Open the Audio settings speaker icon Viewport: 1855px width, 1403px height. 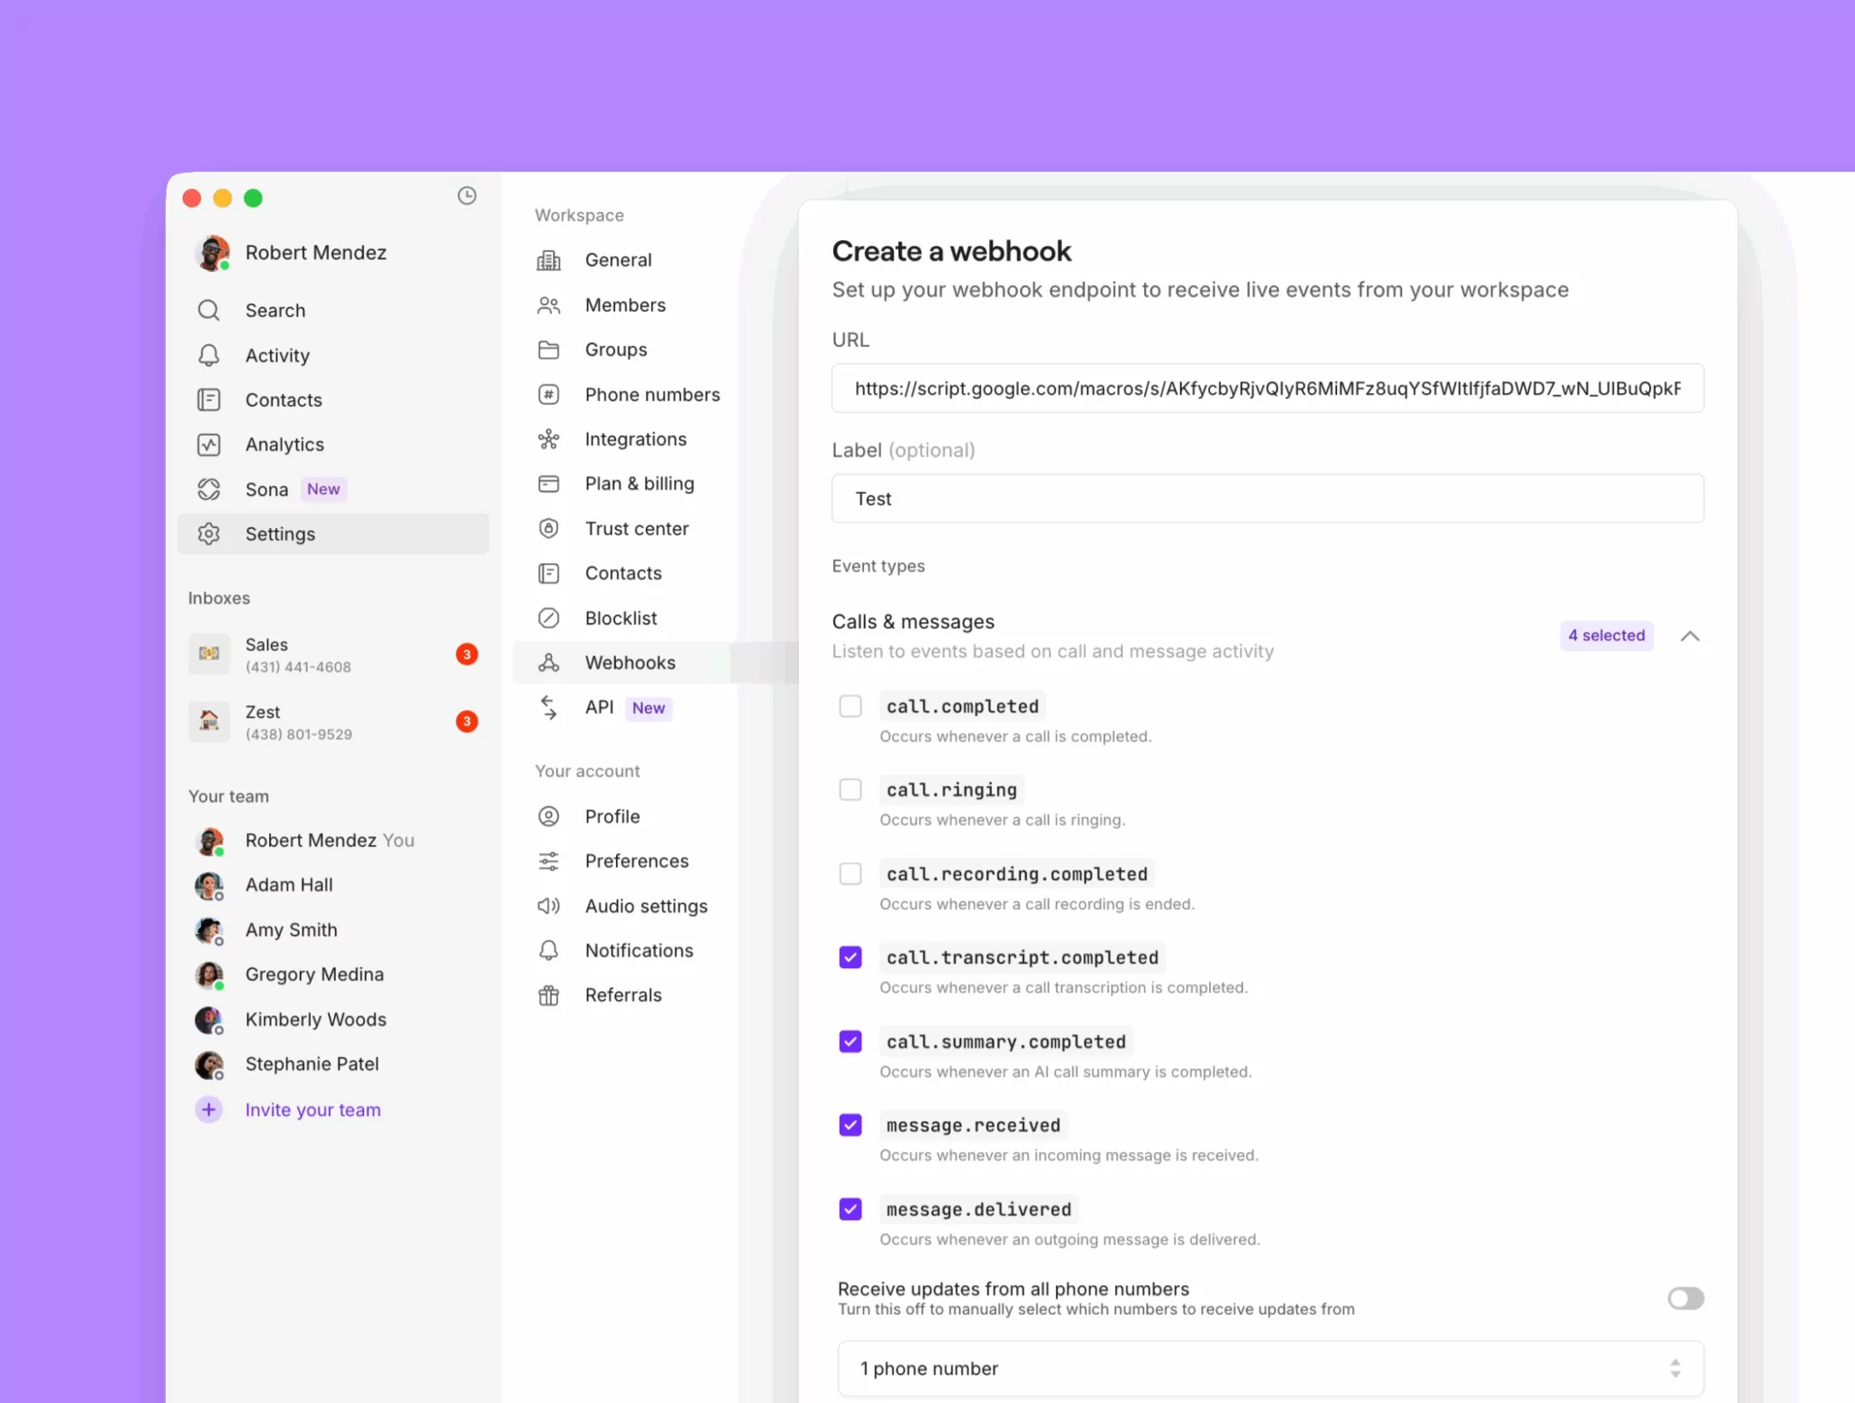[549, 905]
